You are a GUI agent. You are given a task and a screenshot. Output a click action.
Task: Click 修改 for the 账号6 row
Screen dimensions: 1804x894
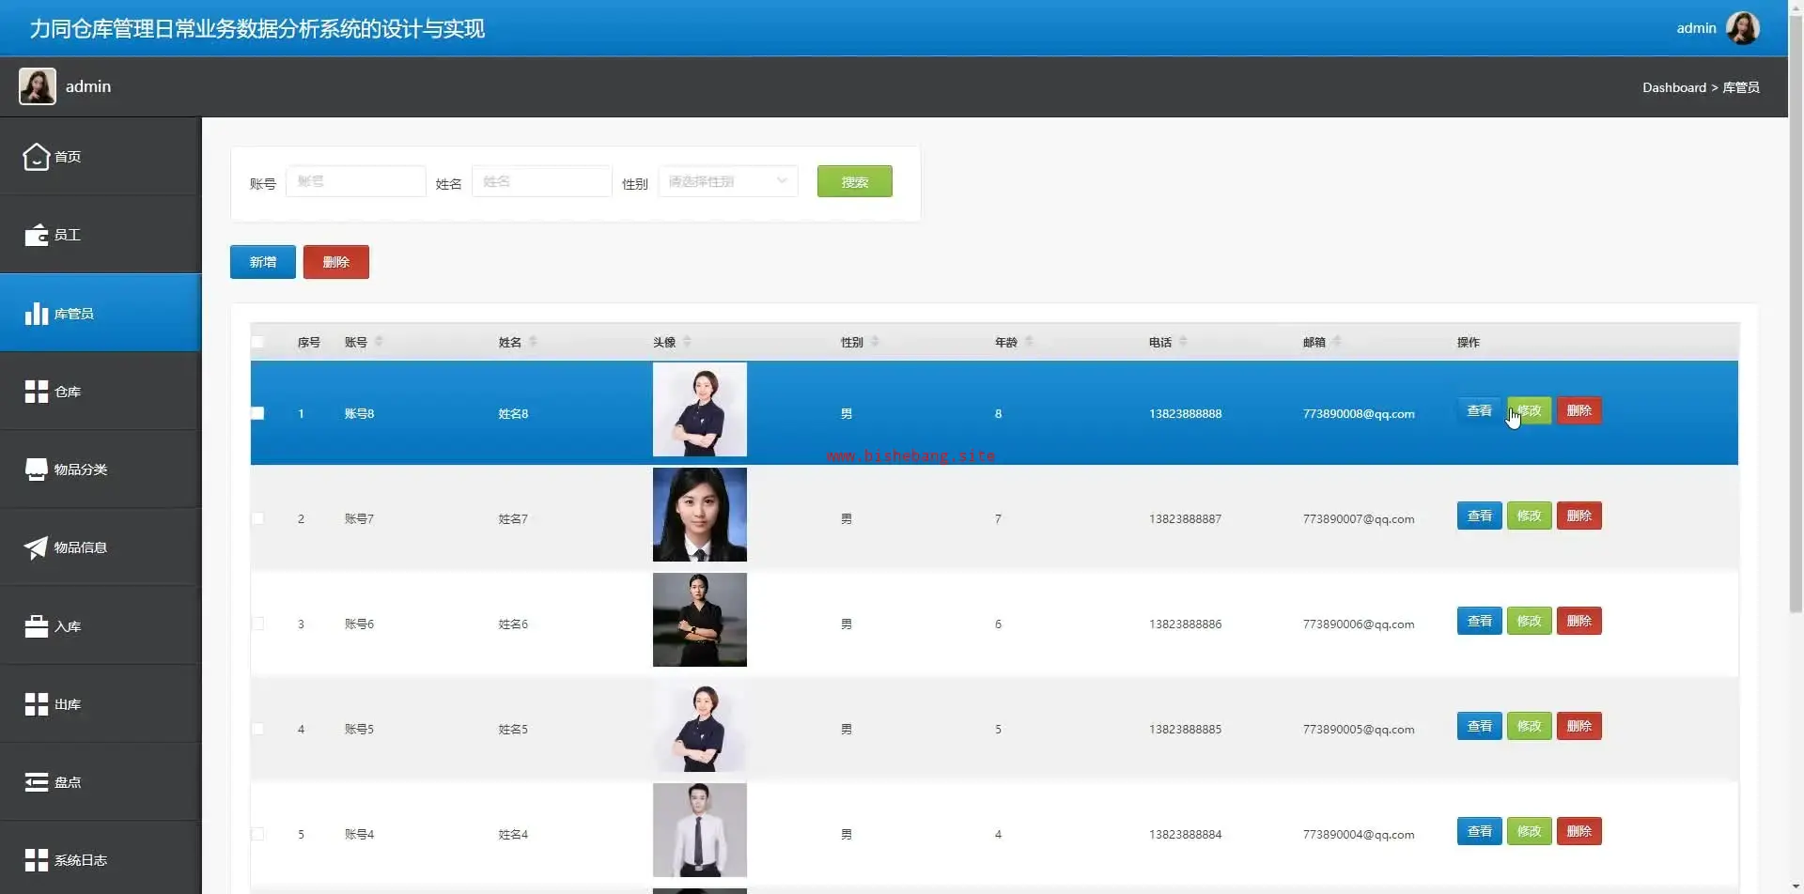click(x=1530, y=621)
